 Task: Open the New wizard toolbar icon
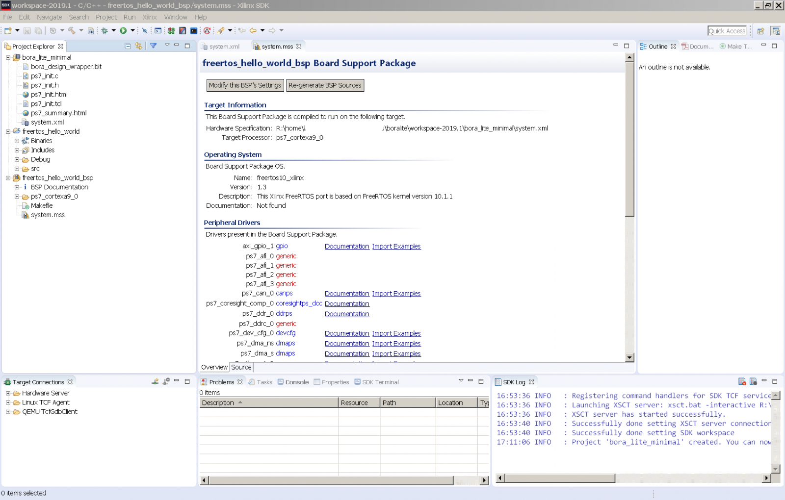[8, 30]
